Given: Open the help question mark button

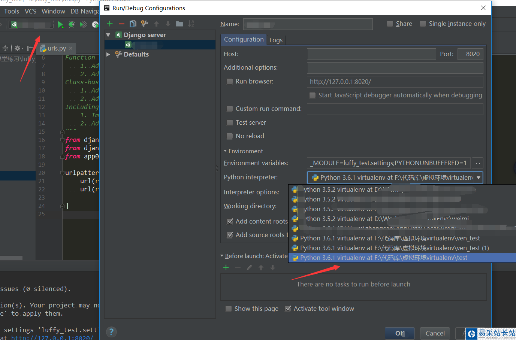Looking at the screenshot, I should tap(111, 332).
